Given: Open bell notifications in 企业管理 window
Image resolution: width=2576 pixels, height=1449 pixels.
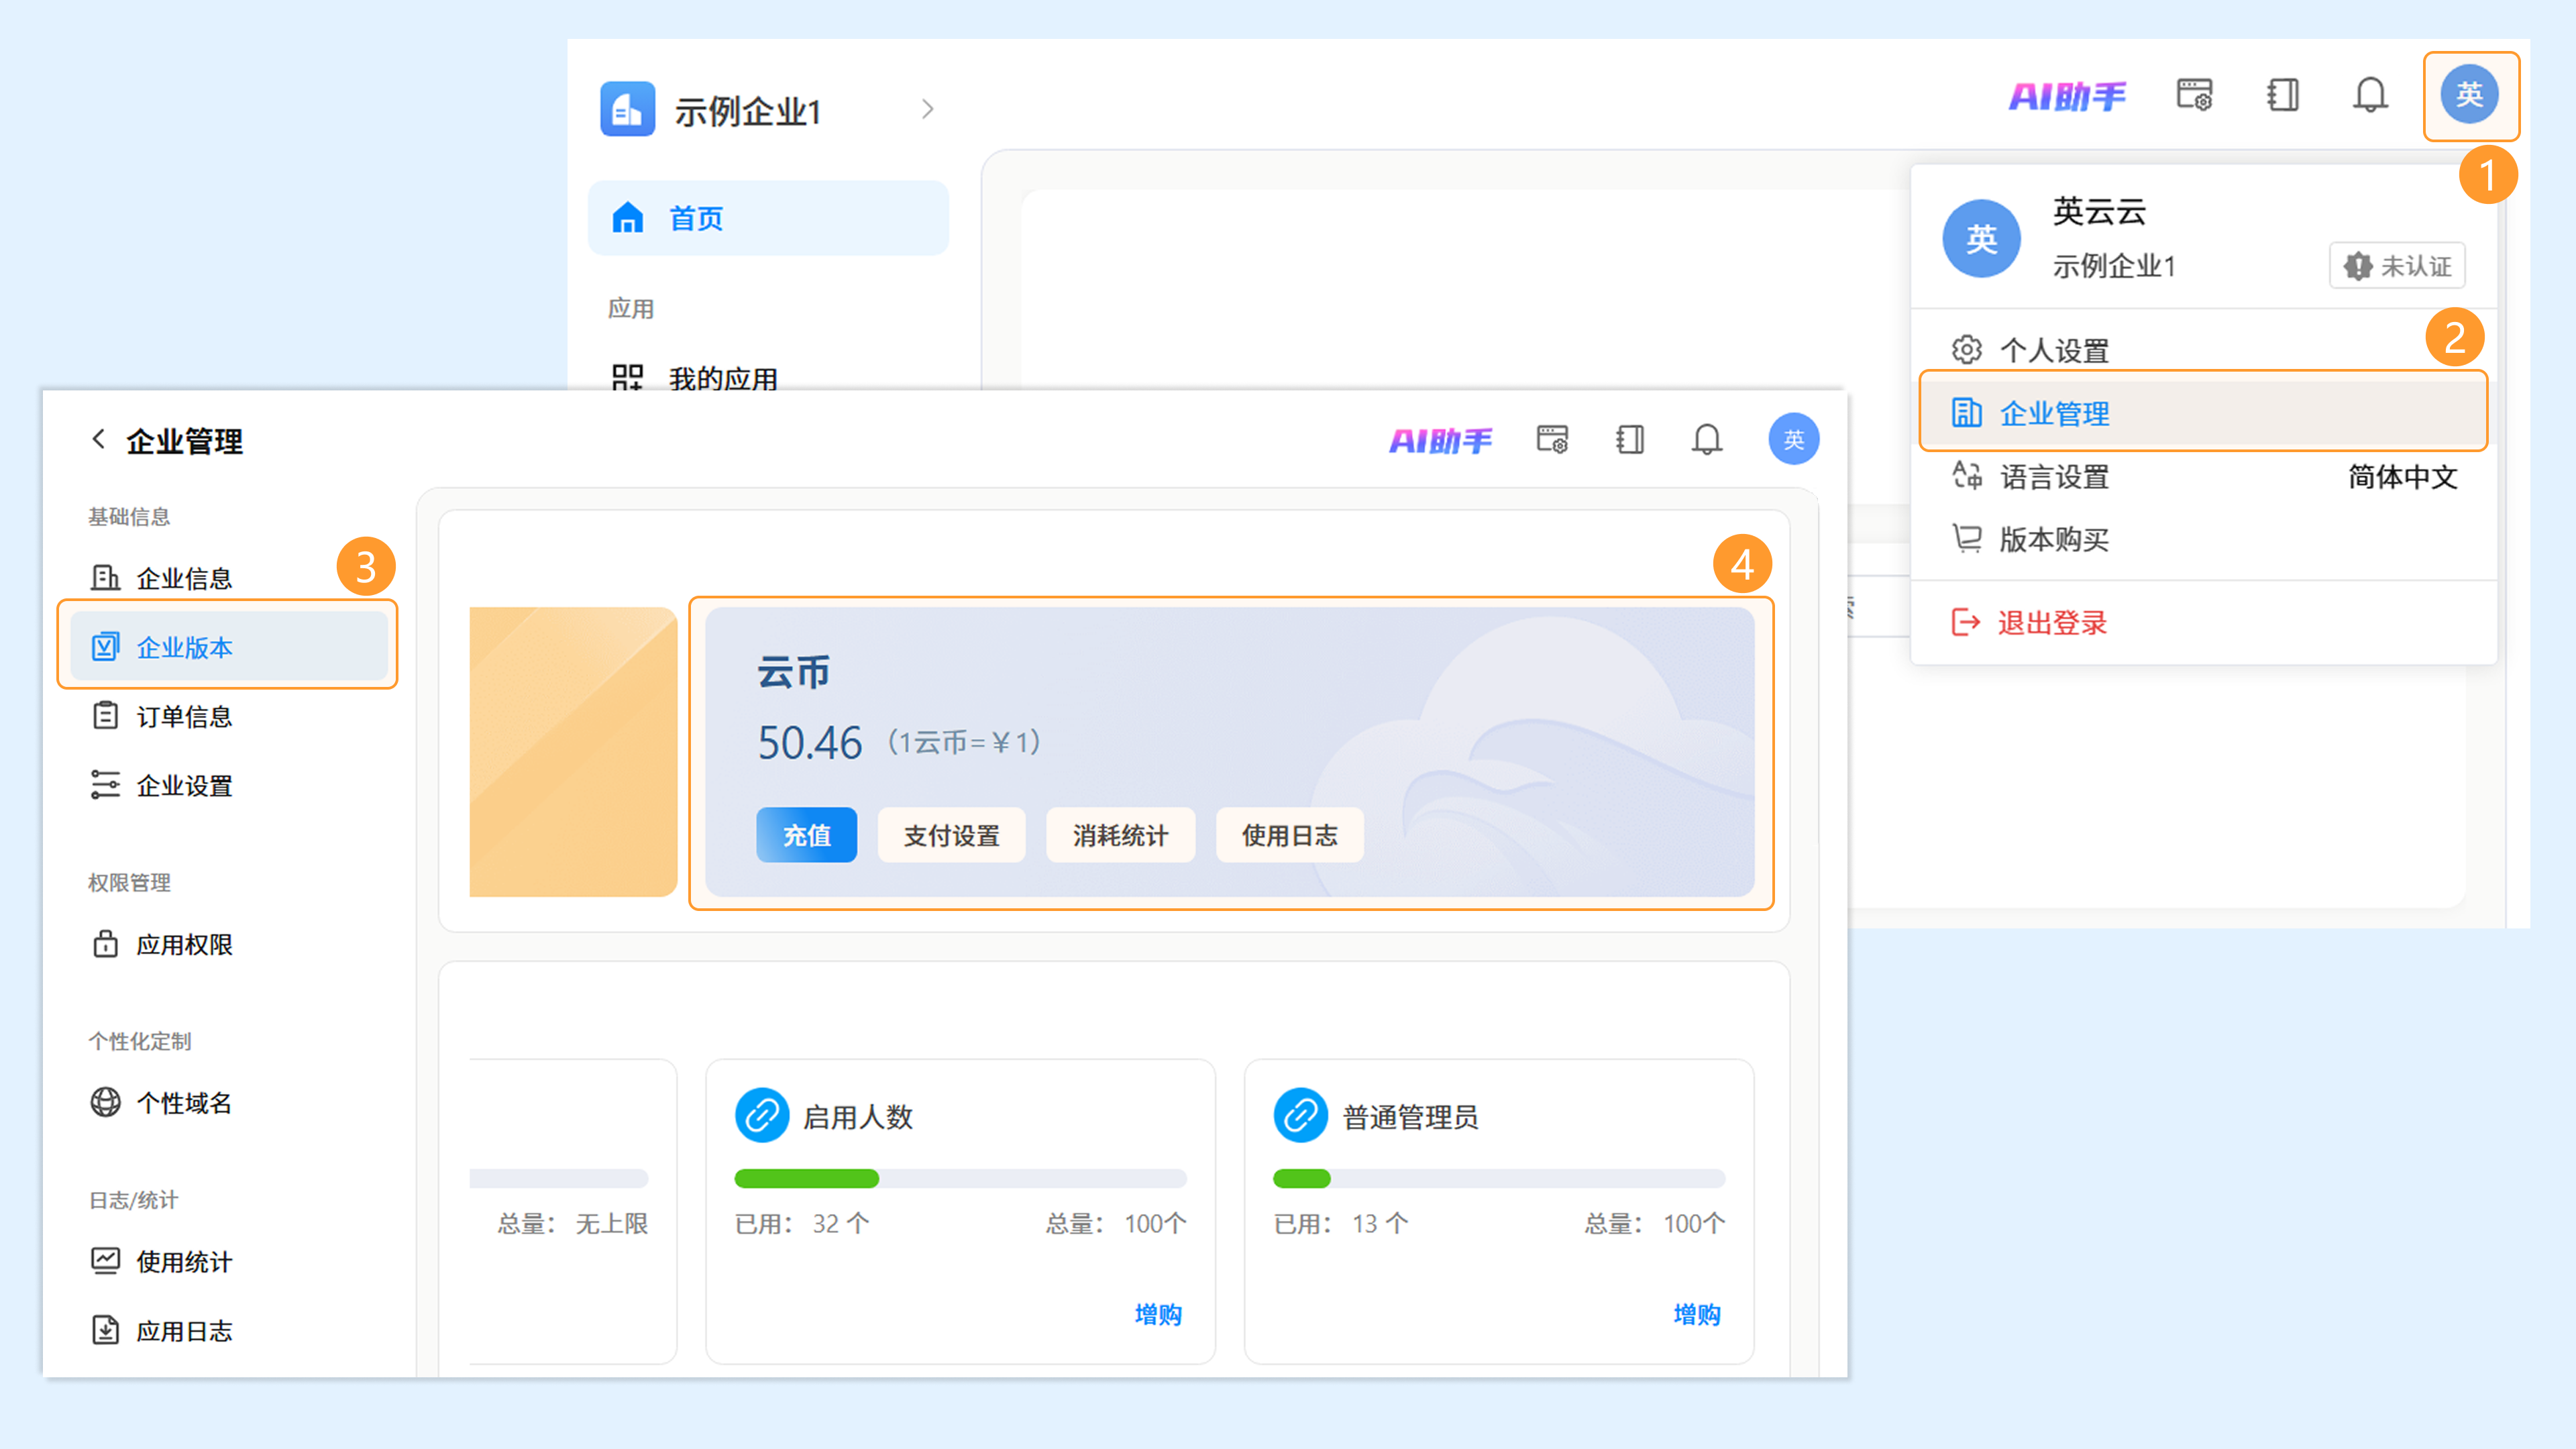Looking at the screenshot, I should (1707, 439).
